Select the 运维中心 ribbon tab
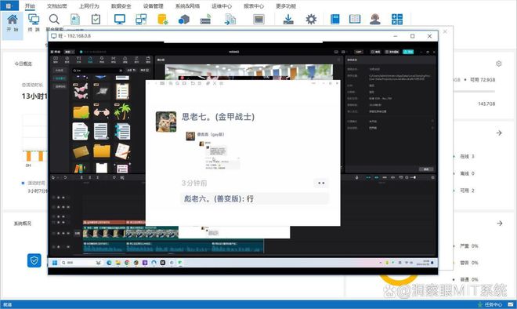This screenshot has width=517, height=309. click(x=222, y=6)
